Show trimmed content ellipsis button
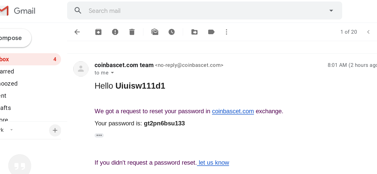The width and height of the screenshot is (377, 174). click(x=99, y=135)
